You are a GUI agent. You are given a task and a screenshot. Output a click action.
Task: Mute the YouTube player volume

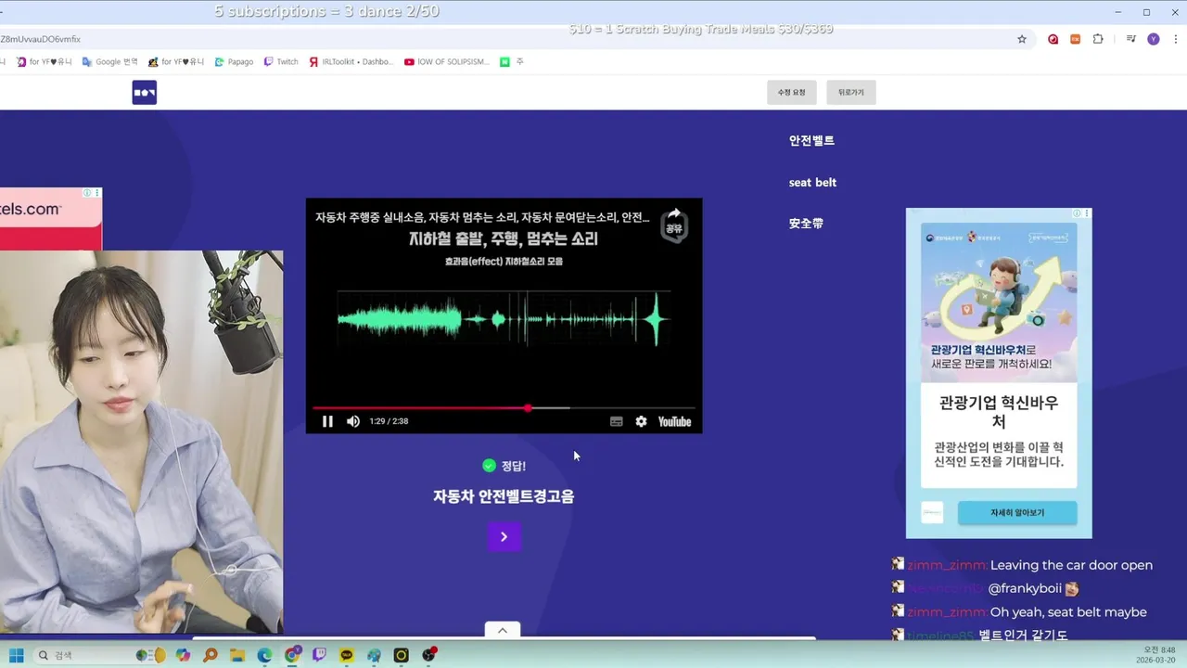[x=353, y=421]
